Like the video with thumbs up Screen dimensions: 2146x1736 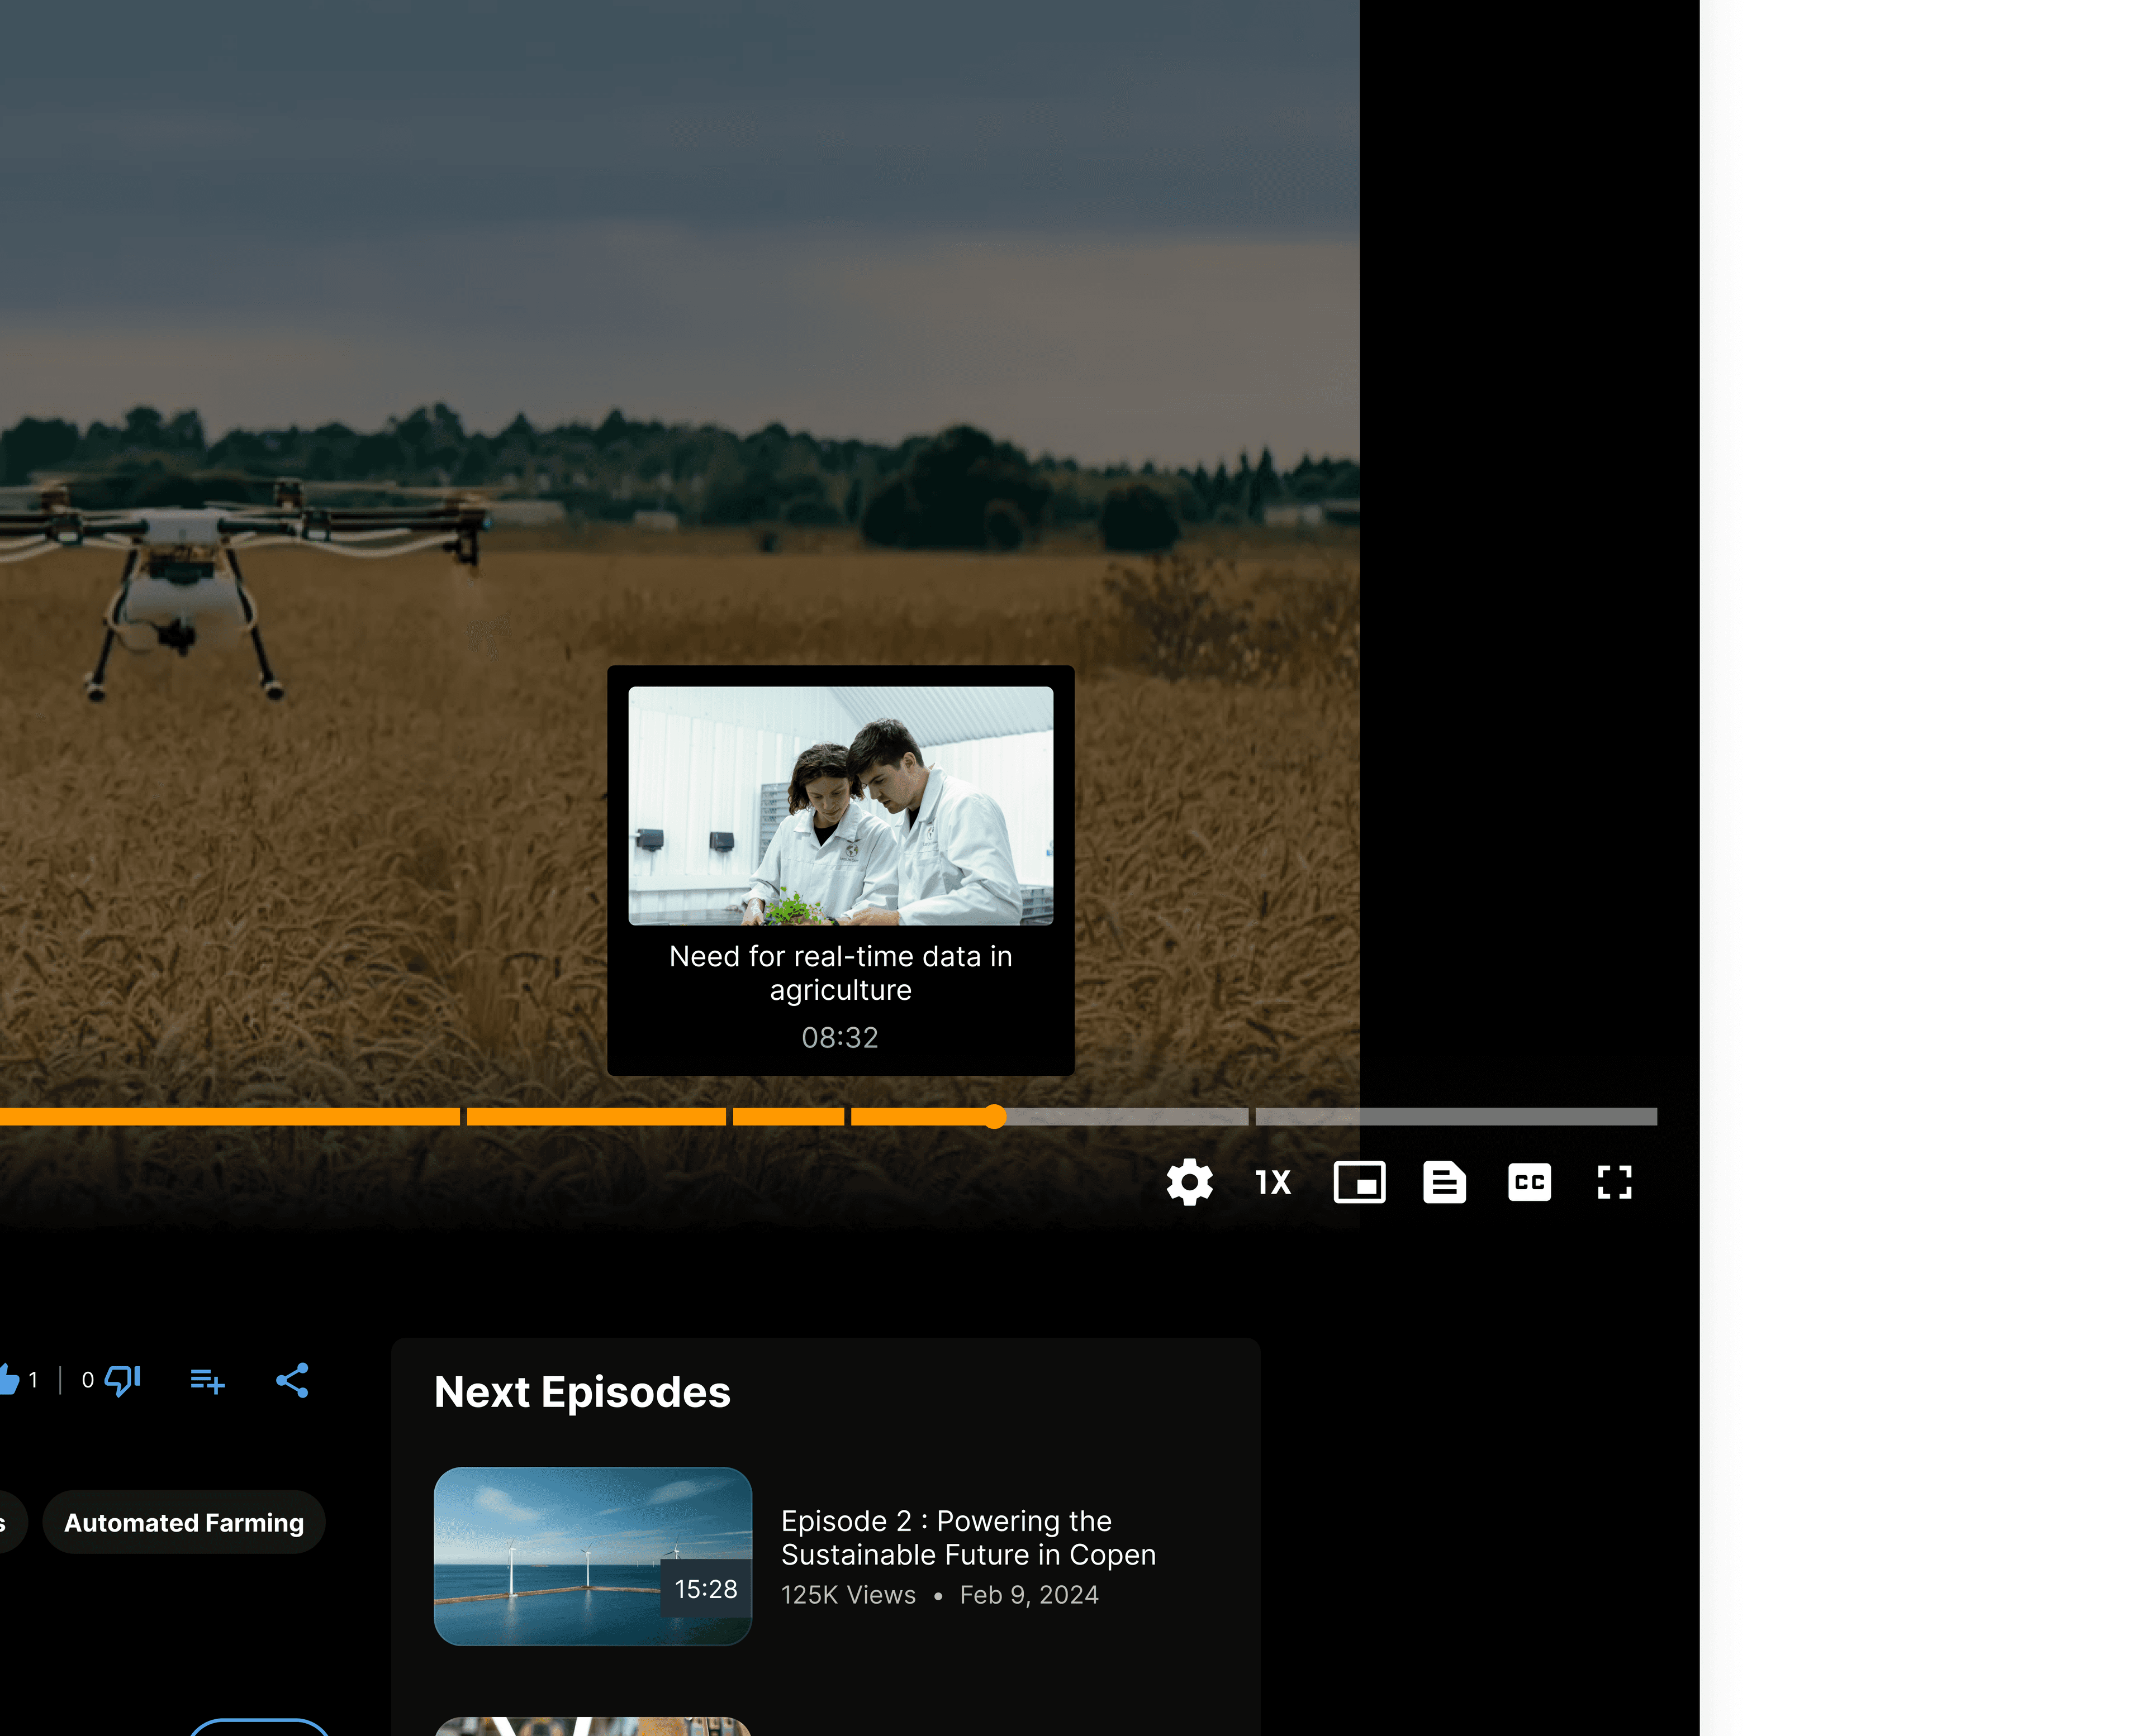coord(8,1380)
